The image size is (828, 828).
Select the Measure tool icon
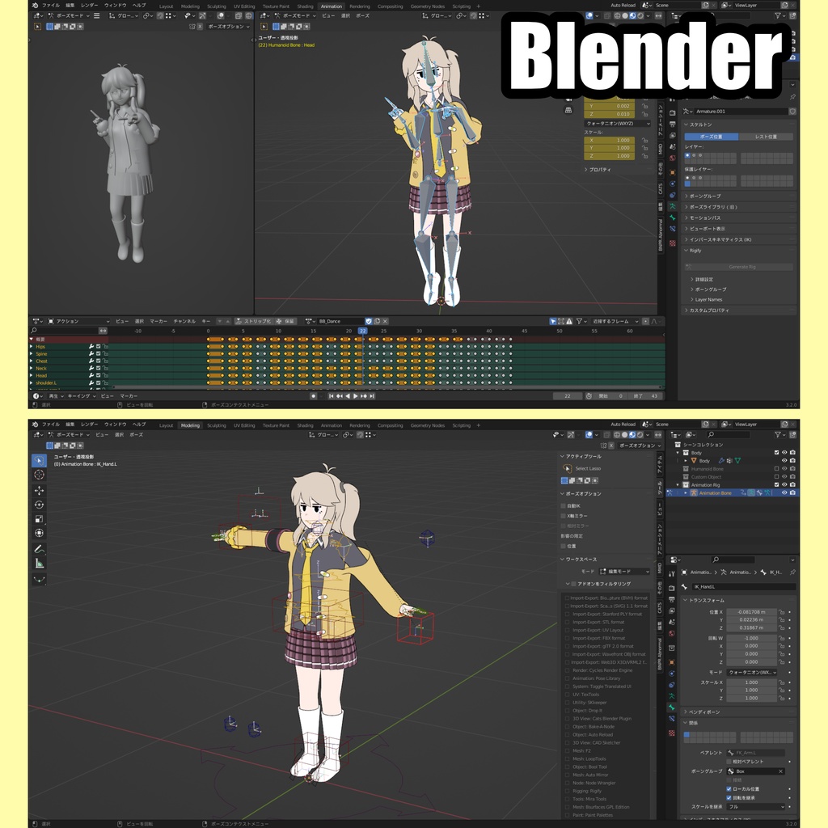(x=39, y=563)
